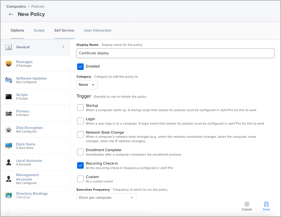281x217 pixels.
Task: Save the new policy
Action: tap(266, 206)
